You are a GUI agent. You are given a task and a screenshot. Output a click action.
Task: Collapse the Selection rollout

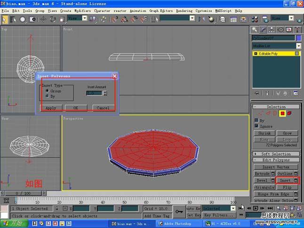276,107
